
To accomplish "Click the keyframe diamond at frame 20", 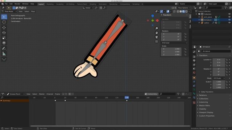I will coord(65,100).
